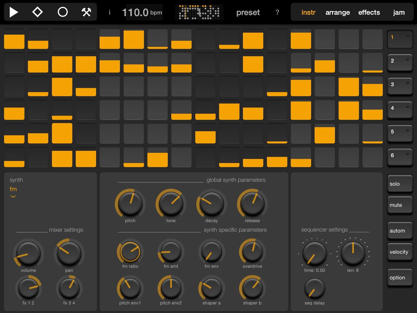Switch to the effects tab
417x313 pixels.
click(x=369, y=12)
